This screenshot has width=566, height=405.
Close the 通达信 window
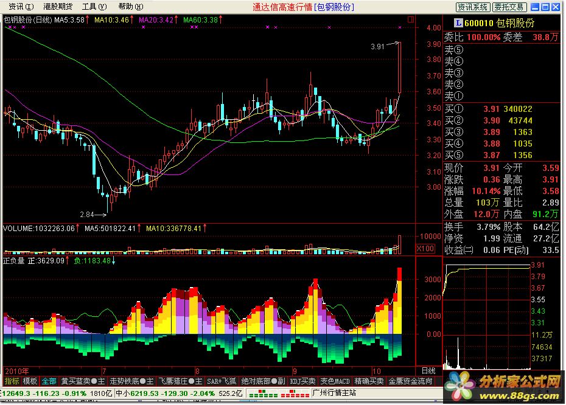[556, 7]
